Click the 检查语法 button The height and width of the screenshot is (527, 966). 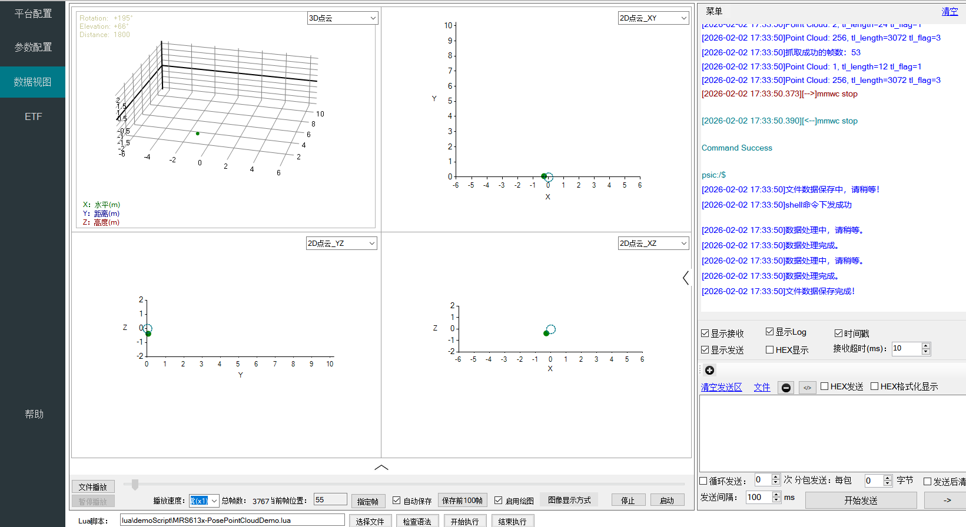(417, 521)
